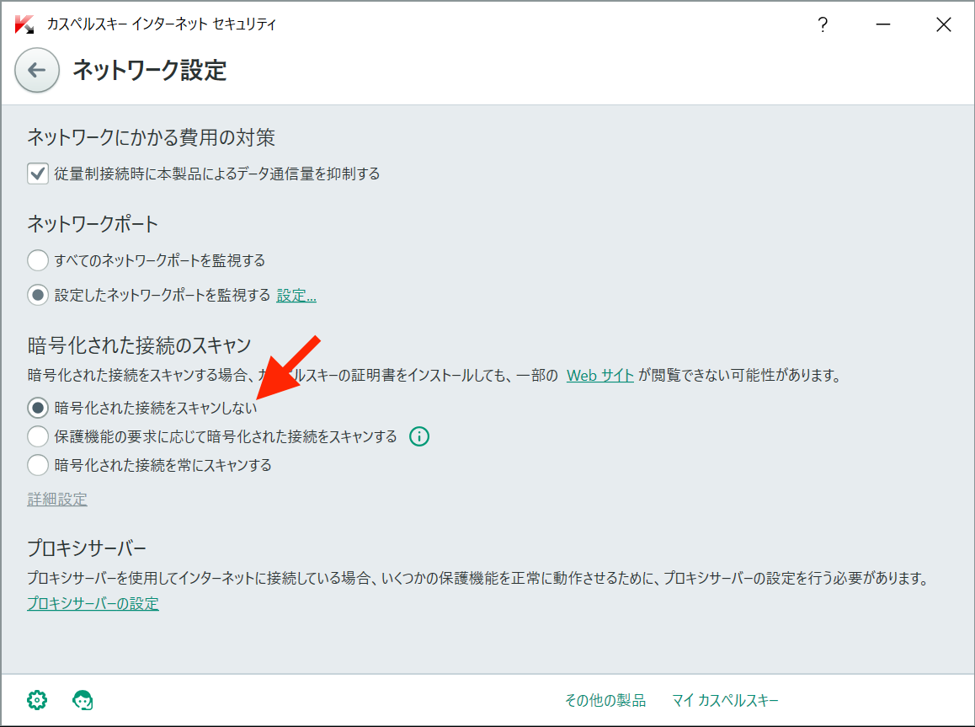Image resolution: width=975 pixels, height=727 pixels.
Task: Click the ネットワークにかかる費用の対策 heading
Action: (151, 137)
